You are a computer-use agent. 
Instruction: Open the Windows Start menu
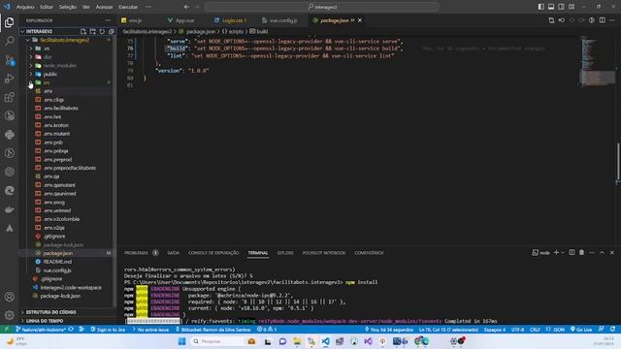tap(181, 341)
